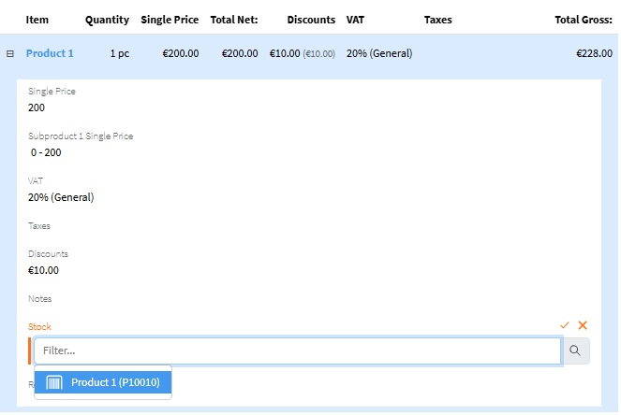Cancel Stock edit with the X icon

[583, 324]
